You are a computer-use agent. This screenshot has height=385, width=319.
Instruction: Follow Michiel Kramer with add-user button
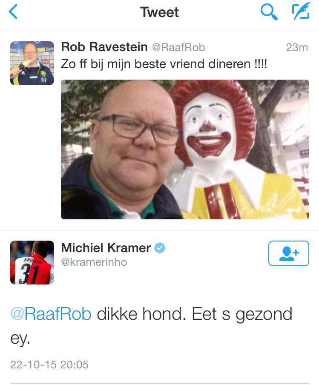pos(289,253)
